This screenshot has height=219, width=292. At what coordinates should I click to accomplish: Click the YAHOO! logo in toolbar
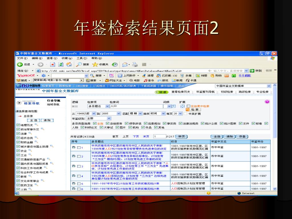pyautogui.click(x=26, y=75)
